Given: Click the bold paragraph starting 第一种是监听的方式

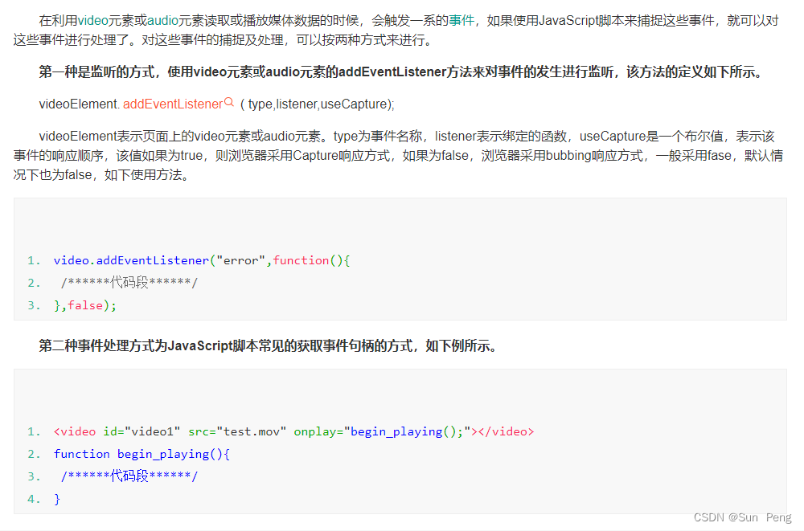Looking at the screenshot, I should coord(400,71).
